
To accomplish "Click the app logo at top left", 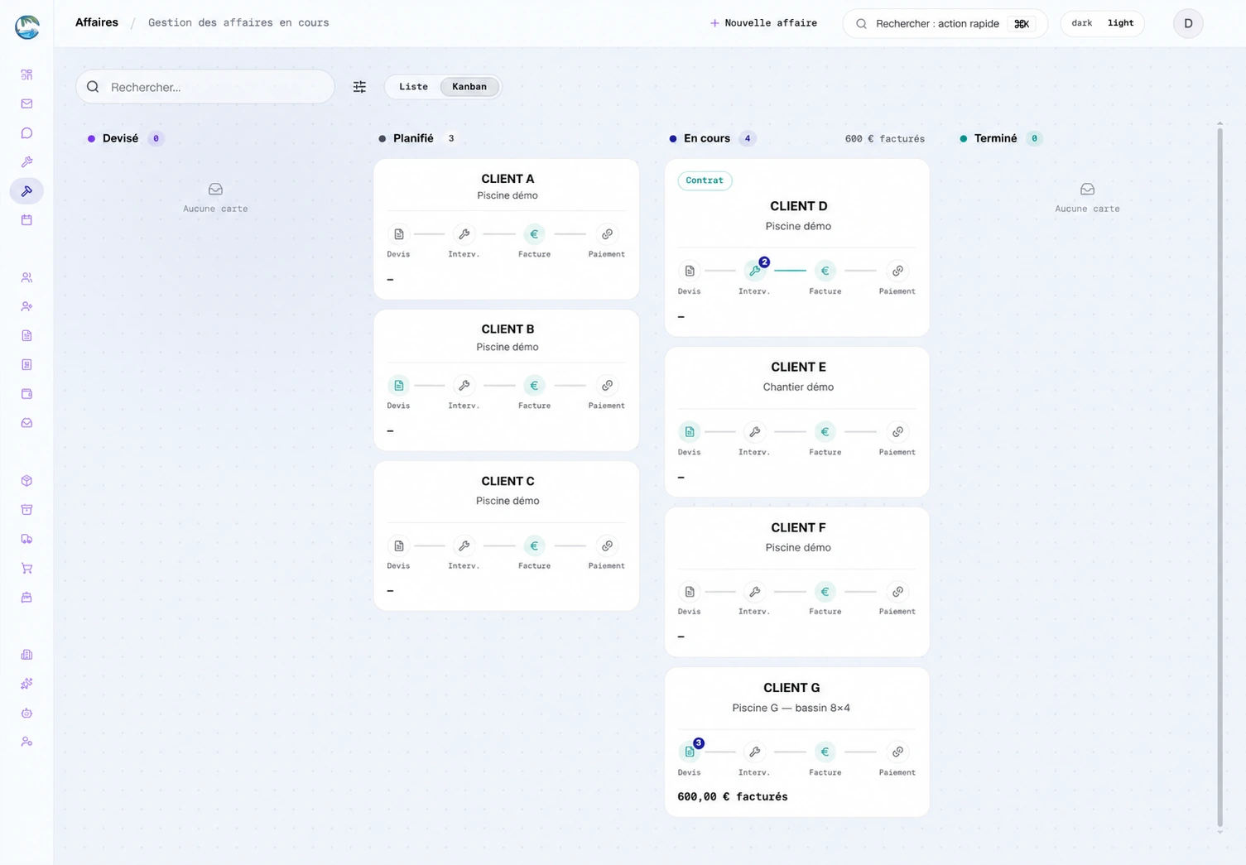I will [x=27, y=26].
